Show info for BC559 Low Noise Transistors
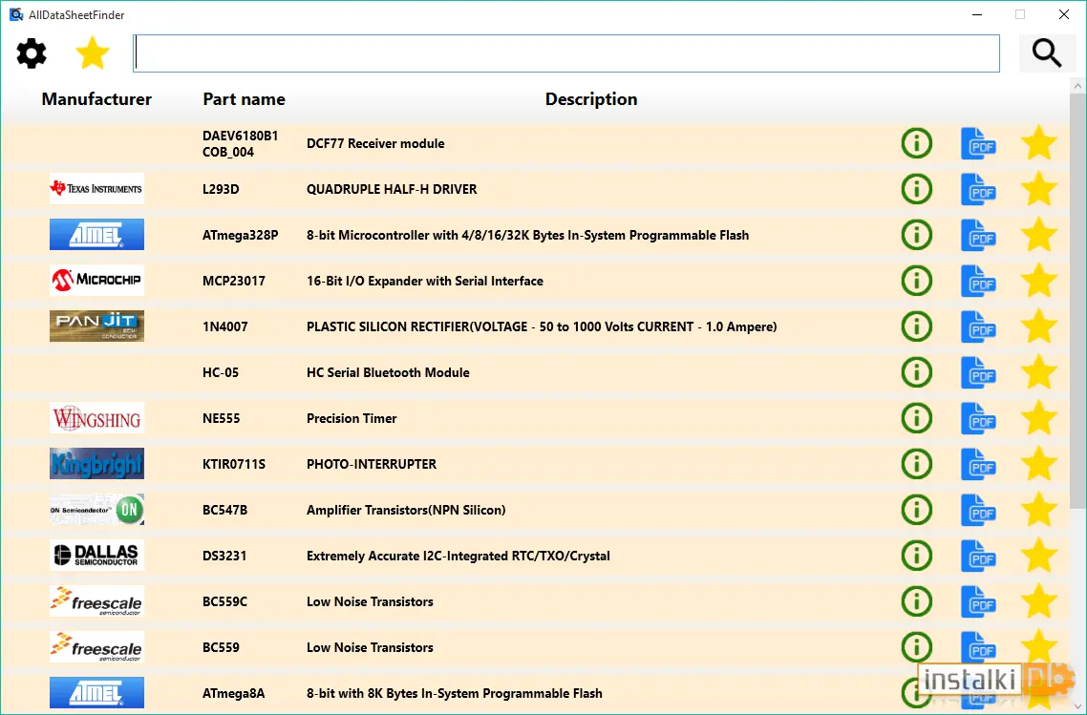 click(x=916, y=646)
